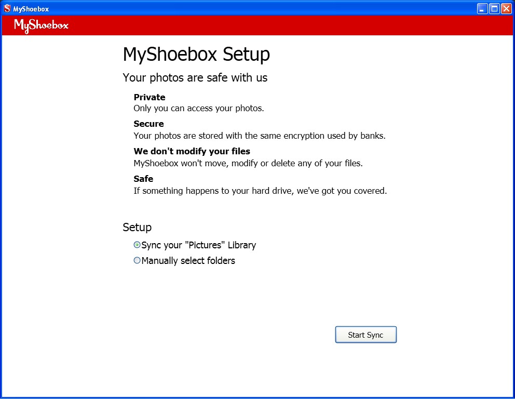This screenshot has height=399, width=515.
Task: Click "Only you can access your photos."
Action: pos(199,109)
